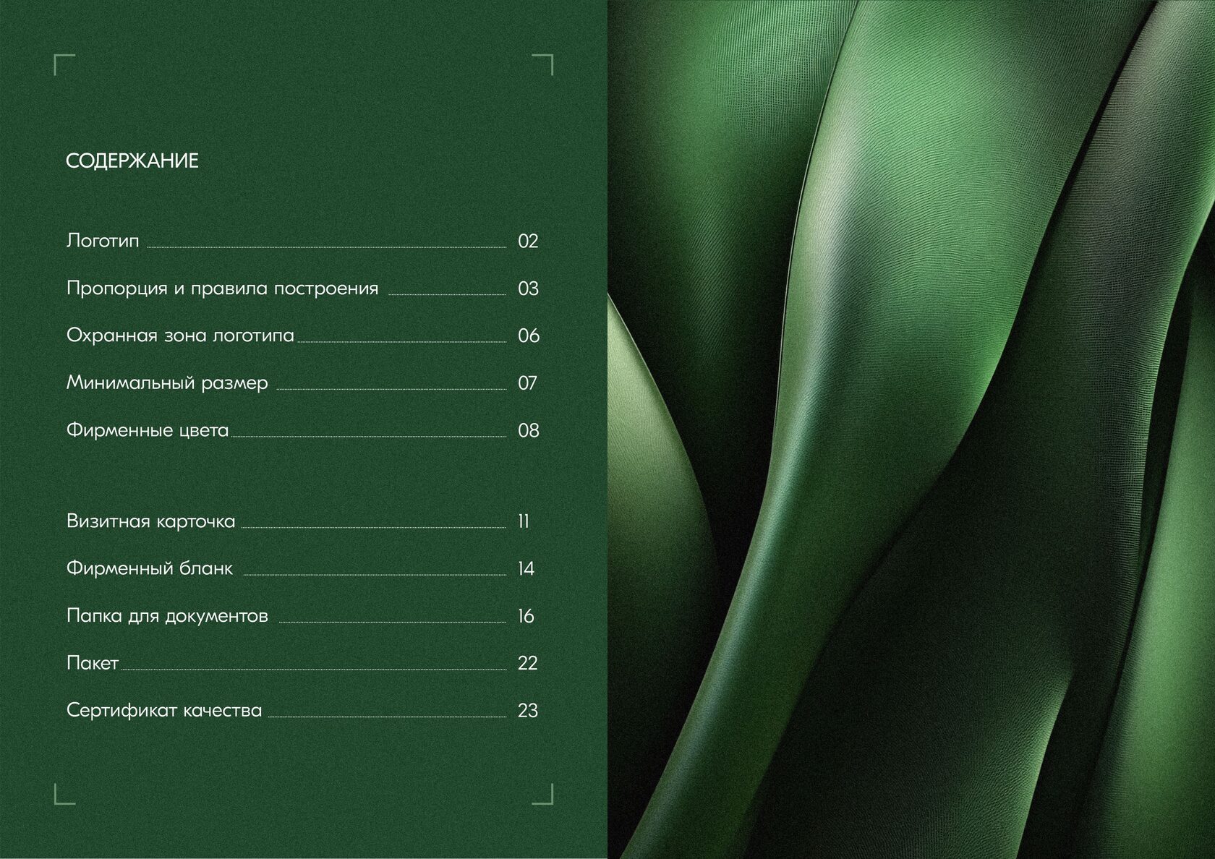Image resolution: width=1215 pixels, height=859 pixels.
Task: Click page number 11
Action: pyautogui.click(x=524, y=521)
